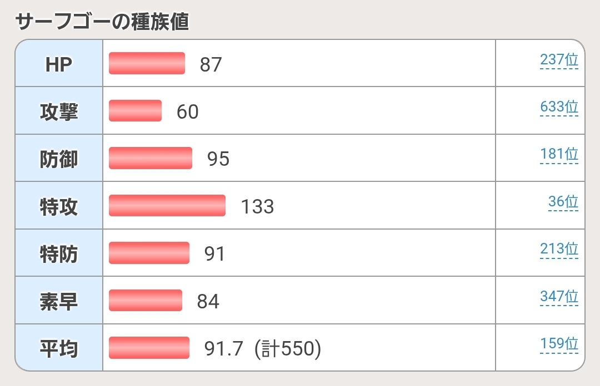Select the 特攻 row header
The width and height of the screenshot is (600, 386).
59,207
